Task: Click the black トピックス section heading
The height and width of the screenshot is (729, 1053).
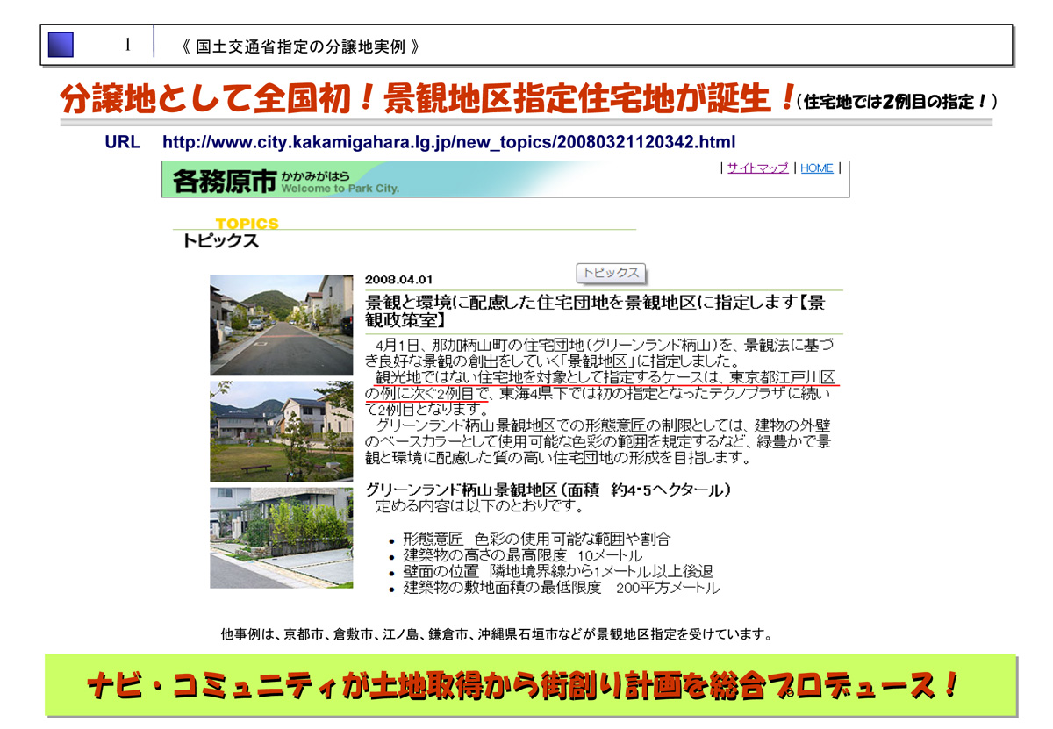Action: coord(220,241)
